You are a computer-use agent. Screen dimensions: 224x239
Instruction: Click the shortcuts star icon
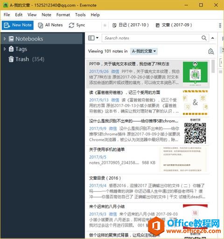(105, 25)
